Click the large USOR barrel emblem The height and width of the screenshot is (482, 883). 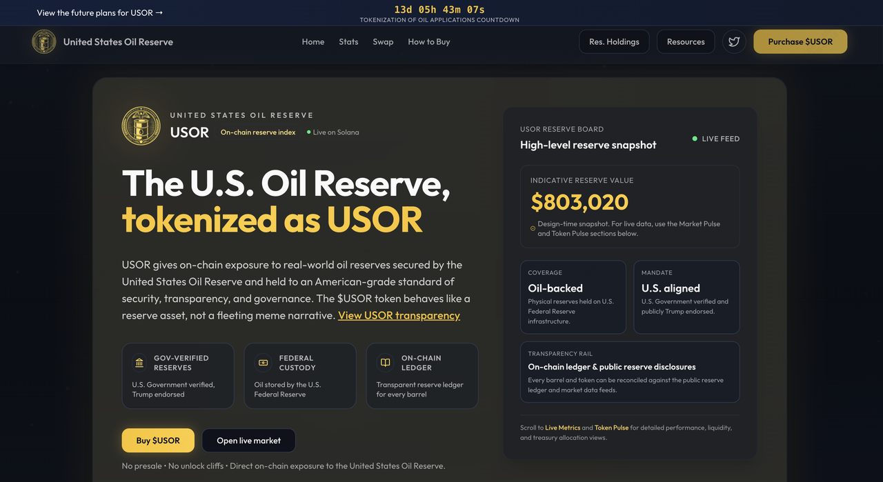pos(141,125)
